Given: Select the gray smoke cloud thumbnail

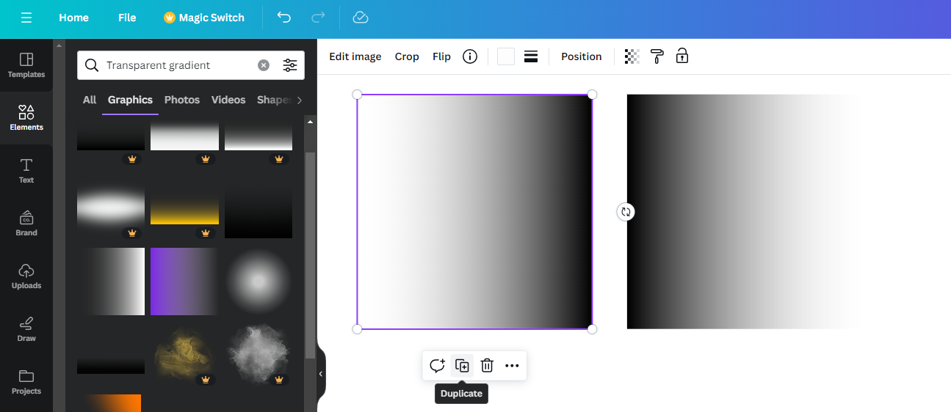Looking at the screenshot, I should click(258, 355).
